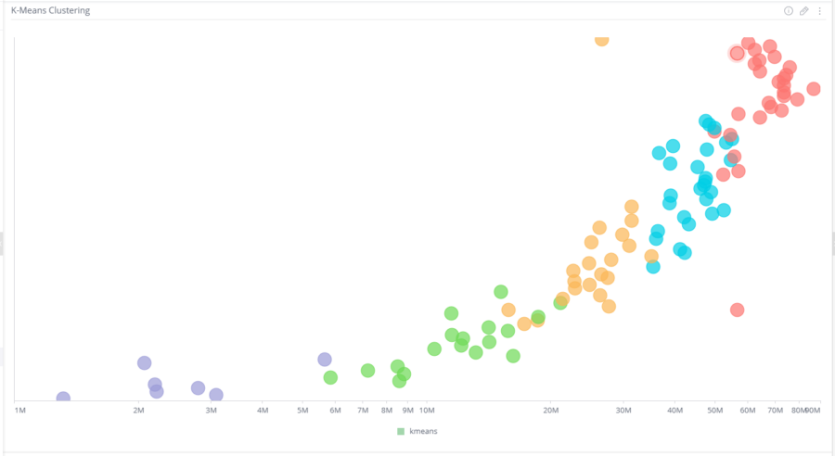Click the 10M x-axis label

[427, 409]
